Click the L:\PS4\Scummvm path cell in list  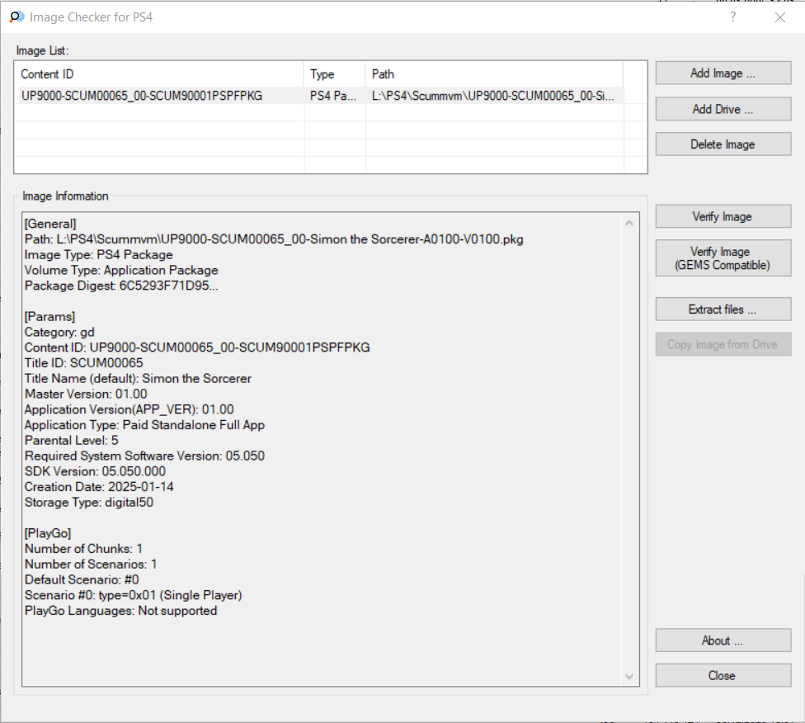pyautogui.click(x=493, y=96)
